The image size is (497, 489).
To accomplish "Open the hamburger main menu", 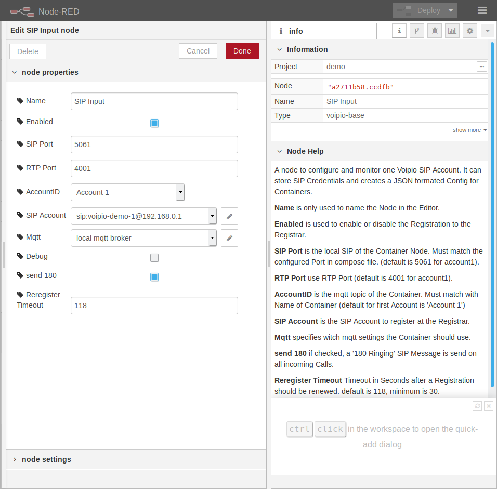I will (x=482, y=10).
